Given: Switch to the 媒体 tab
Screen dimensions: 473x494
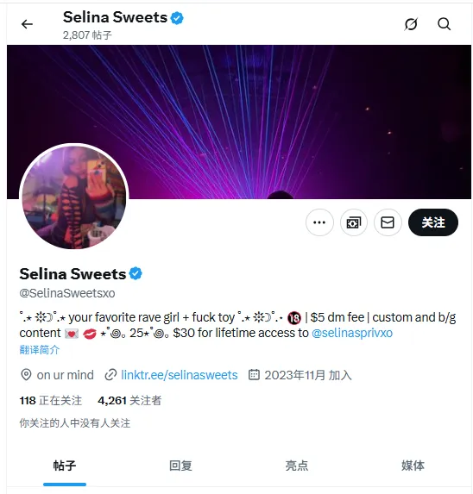Looking at the screenshot, I should pos(413,466).
